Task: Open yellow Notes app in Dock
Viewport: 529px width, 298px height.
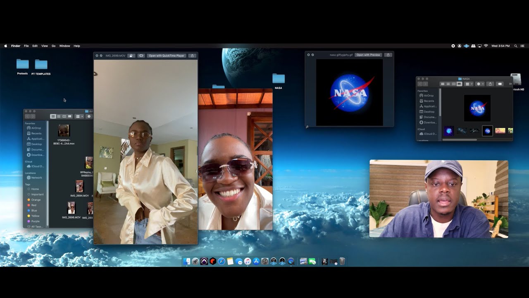Action: coord(230,261)
